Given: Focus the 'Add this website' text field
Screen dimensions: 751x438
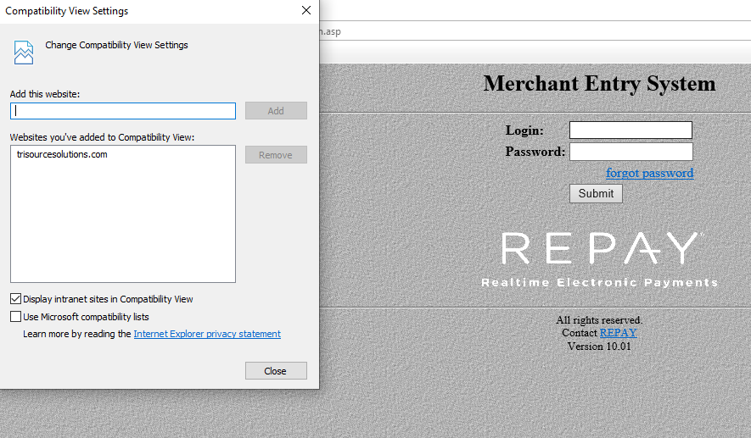Looking at the screenshot, I should click(x=123, y=111).
